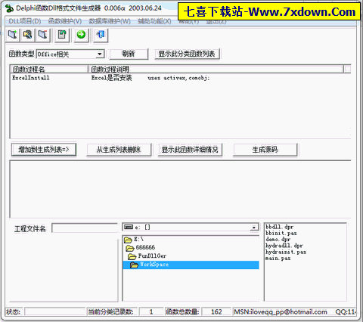This screenshot has width=363, height=322.
Task: Open the DLL项目(D) menu
Action: (25, 21)
